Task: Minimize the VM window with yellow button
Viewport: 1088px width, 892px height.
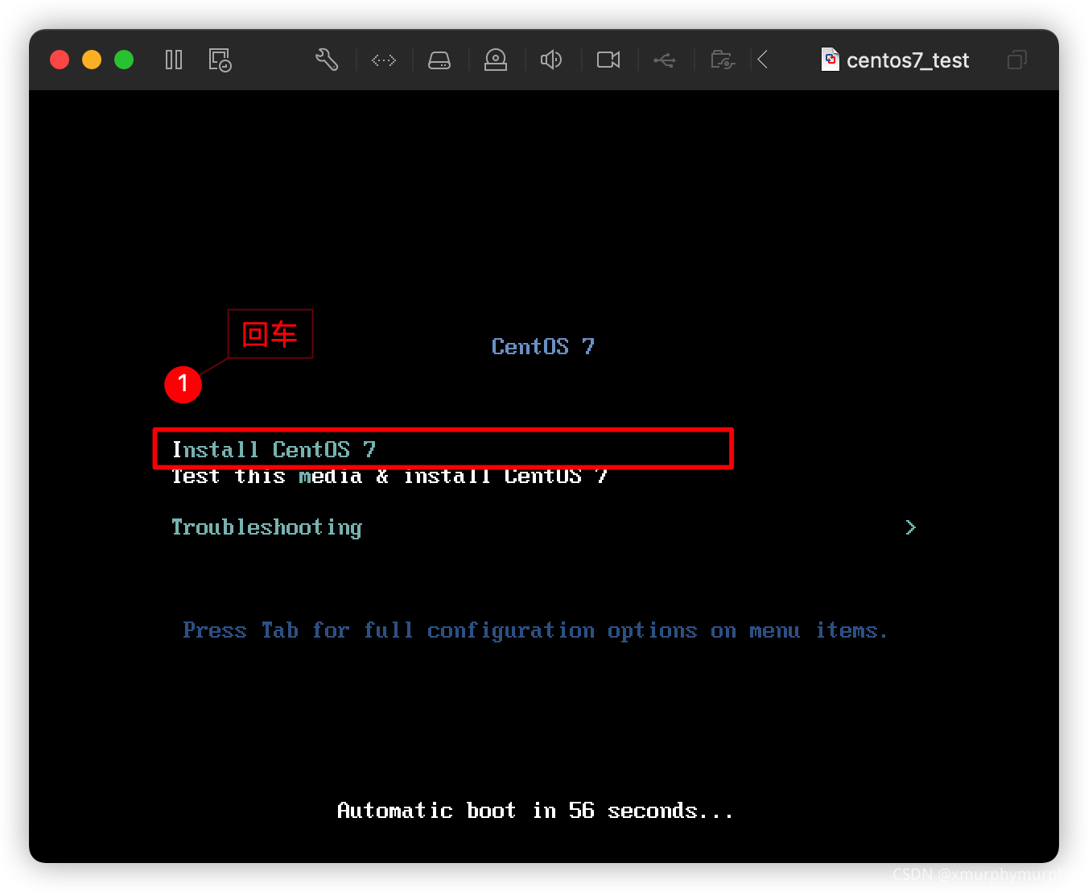Action: (92, 60)
